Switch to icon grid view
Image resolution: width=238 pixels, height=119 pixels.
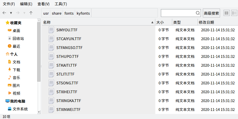tap(226, 13)
